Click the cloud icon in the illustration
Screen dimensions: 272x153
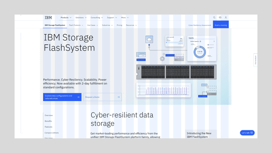pos(149,39)
